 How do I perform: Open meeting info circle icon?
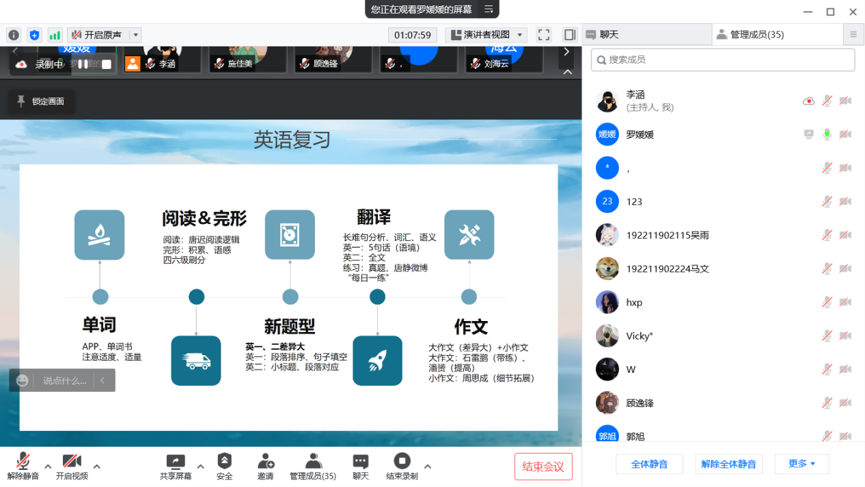coord(14,35)
